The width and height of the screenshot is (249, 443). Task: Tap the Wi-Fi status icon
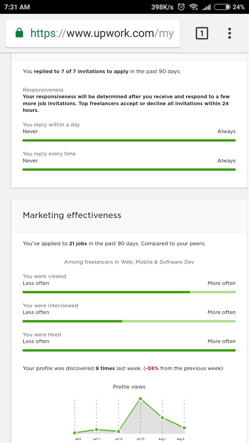point(194,7)
